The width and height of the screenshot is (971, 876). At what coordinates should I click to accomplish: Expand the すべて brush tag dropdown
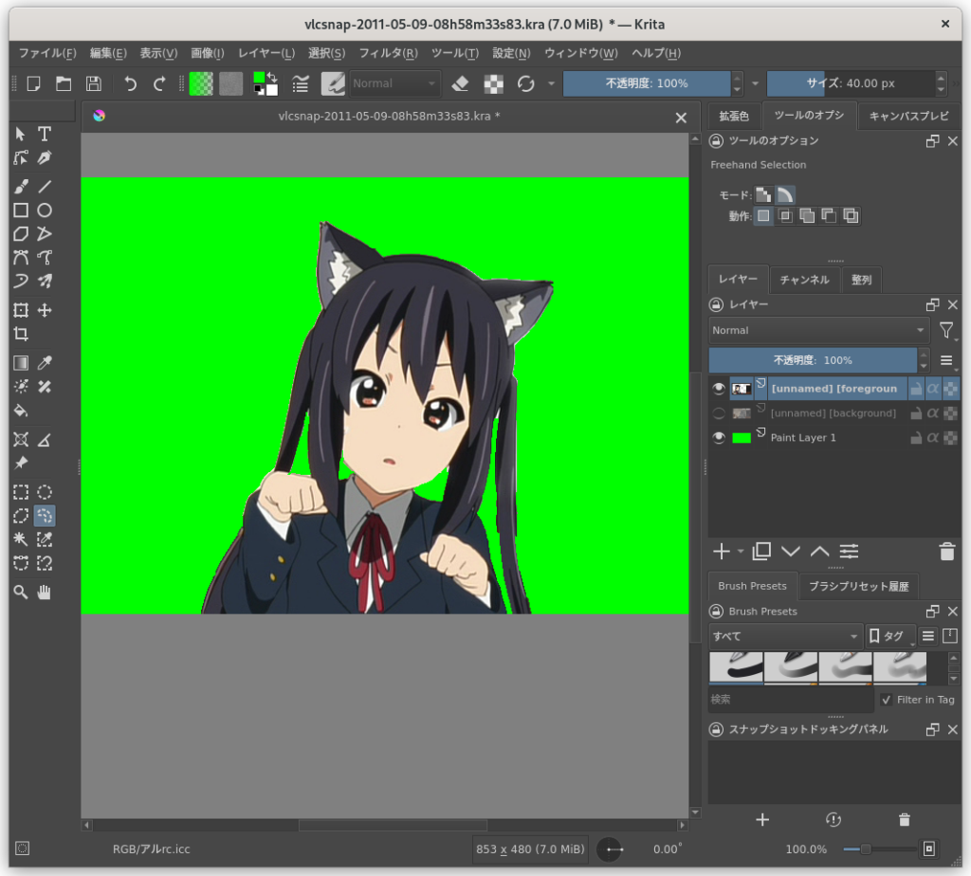click(785, 636)
